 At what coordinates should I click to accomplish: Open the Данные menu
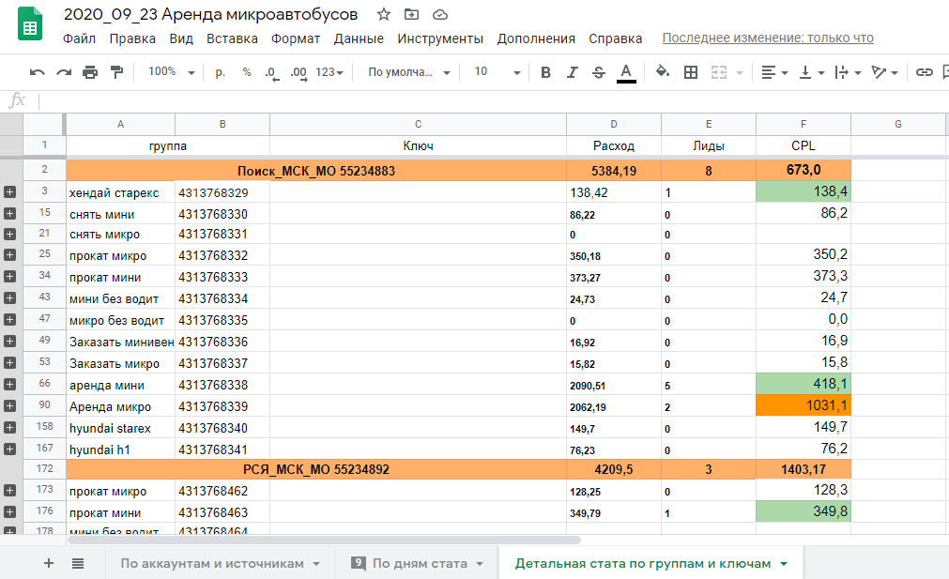(359, 38)
